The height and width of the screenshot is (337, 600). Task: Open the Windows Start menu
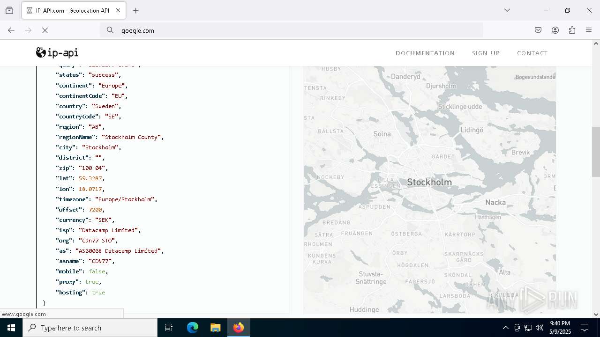tap(11, 328)
